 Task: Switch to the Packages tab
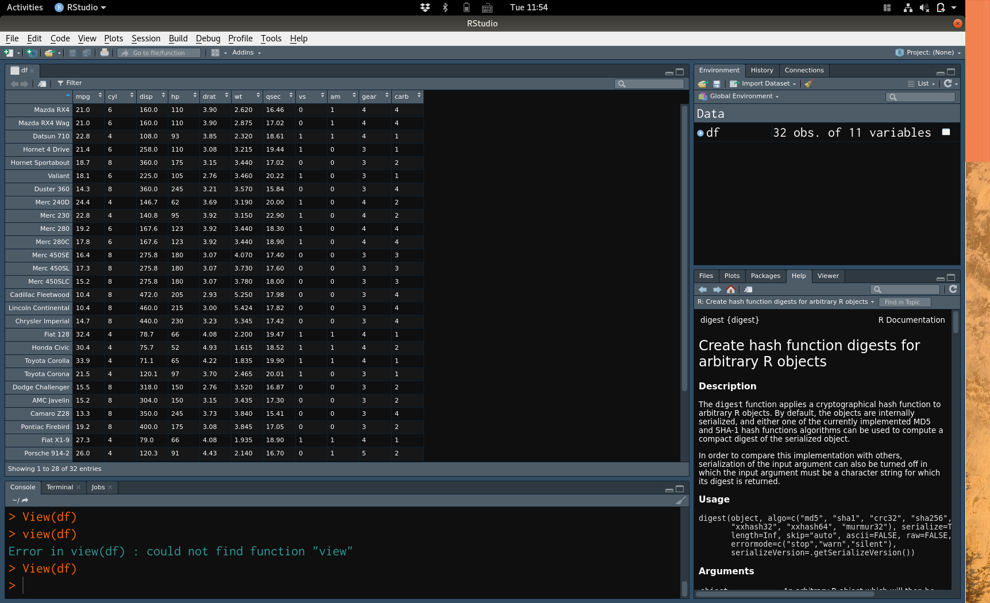765,276
